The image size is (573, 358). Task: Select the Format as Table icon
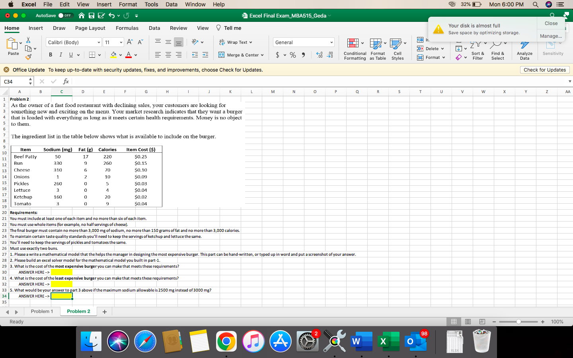point(377,49)
